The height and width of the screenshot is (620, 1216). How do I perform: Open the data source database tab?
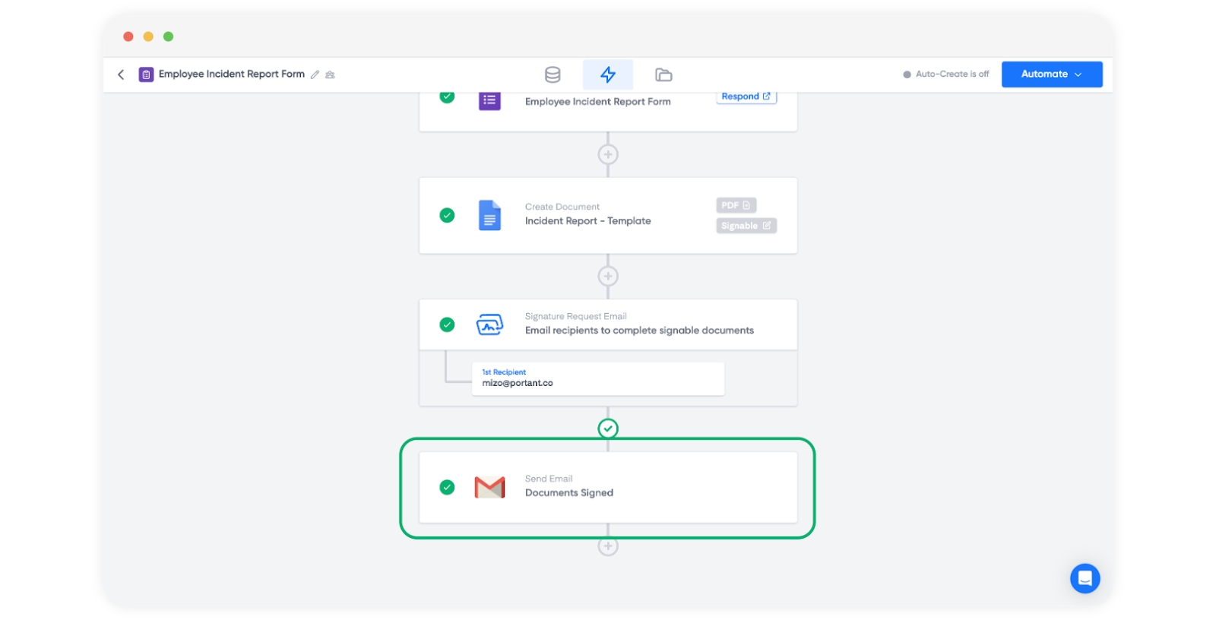(x=553, y=74)
